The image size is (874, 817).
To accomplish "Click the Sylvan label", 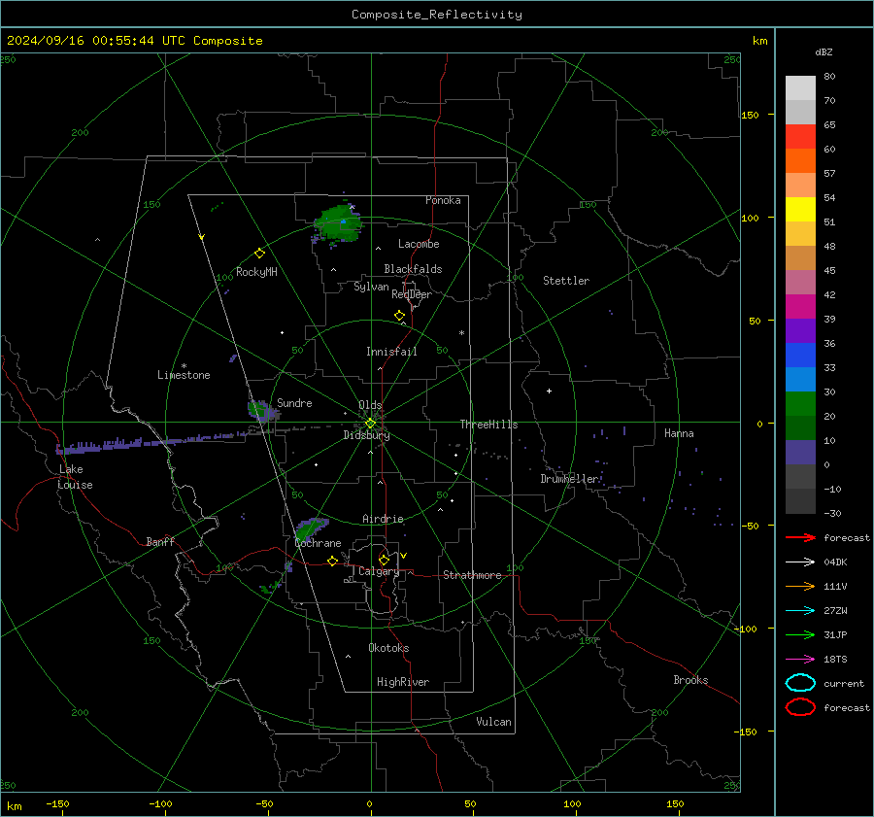I will [x=371, y=287].
